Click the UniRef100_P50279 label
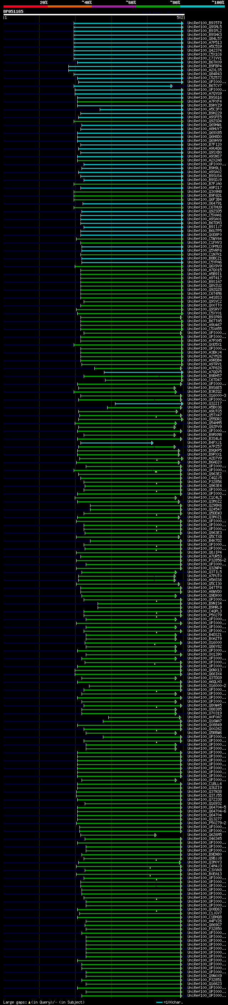The image size is (228, 1005). coord(204,615)
